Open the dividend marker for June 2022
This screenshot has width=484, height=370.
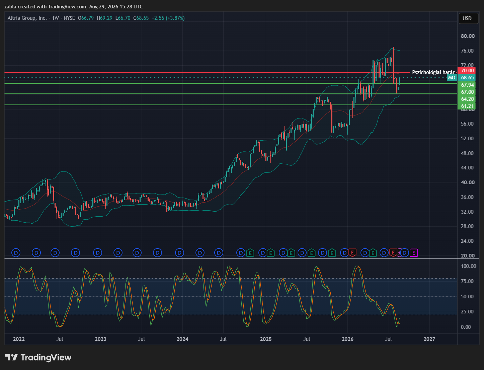(55, 253)
